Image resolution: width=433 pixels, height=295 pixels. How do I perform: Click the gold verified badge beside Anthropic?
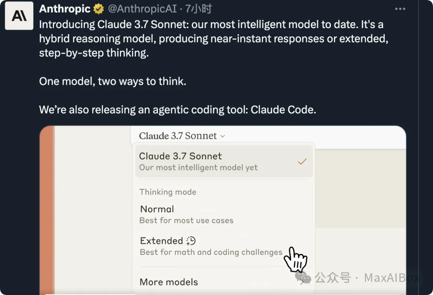pos(99,9)
